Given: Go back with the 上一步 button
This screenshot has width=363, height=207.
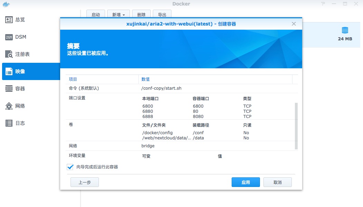Looking at the screenshot, I should point(85,182).
